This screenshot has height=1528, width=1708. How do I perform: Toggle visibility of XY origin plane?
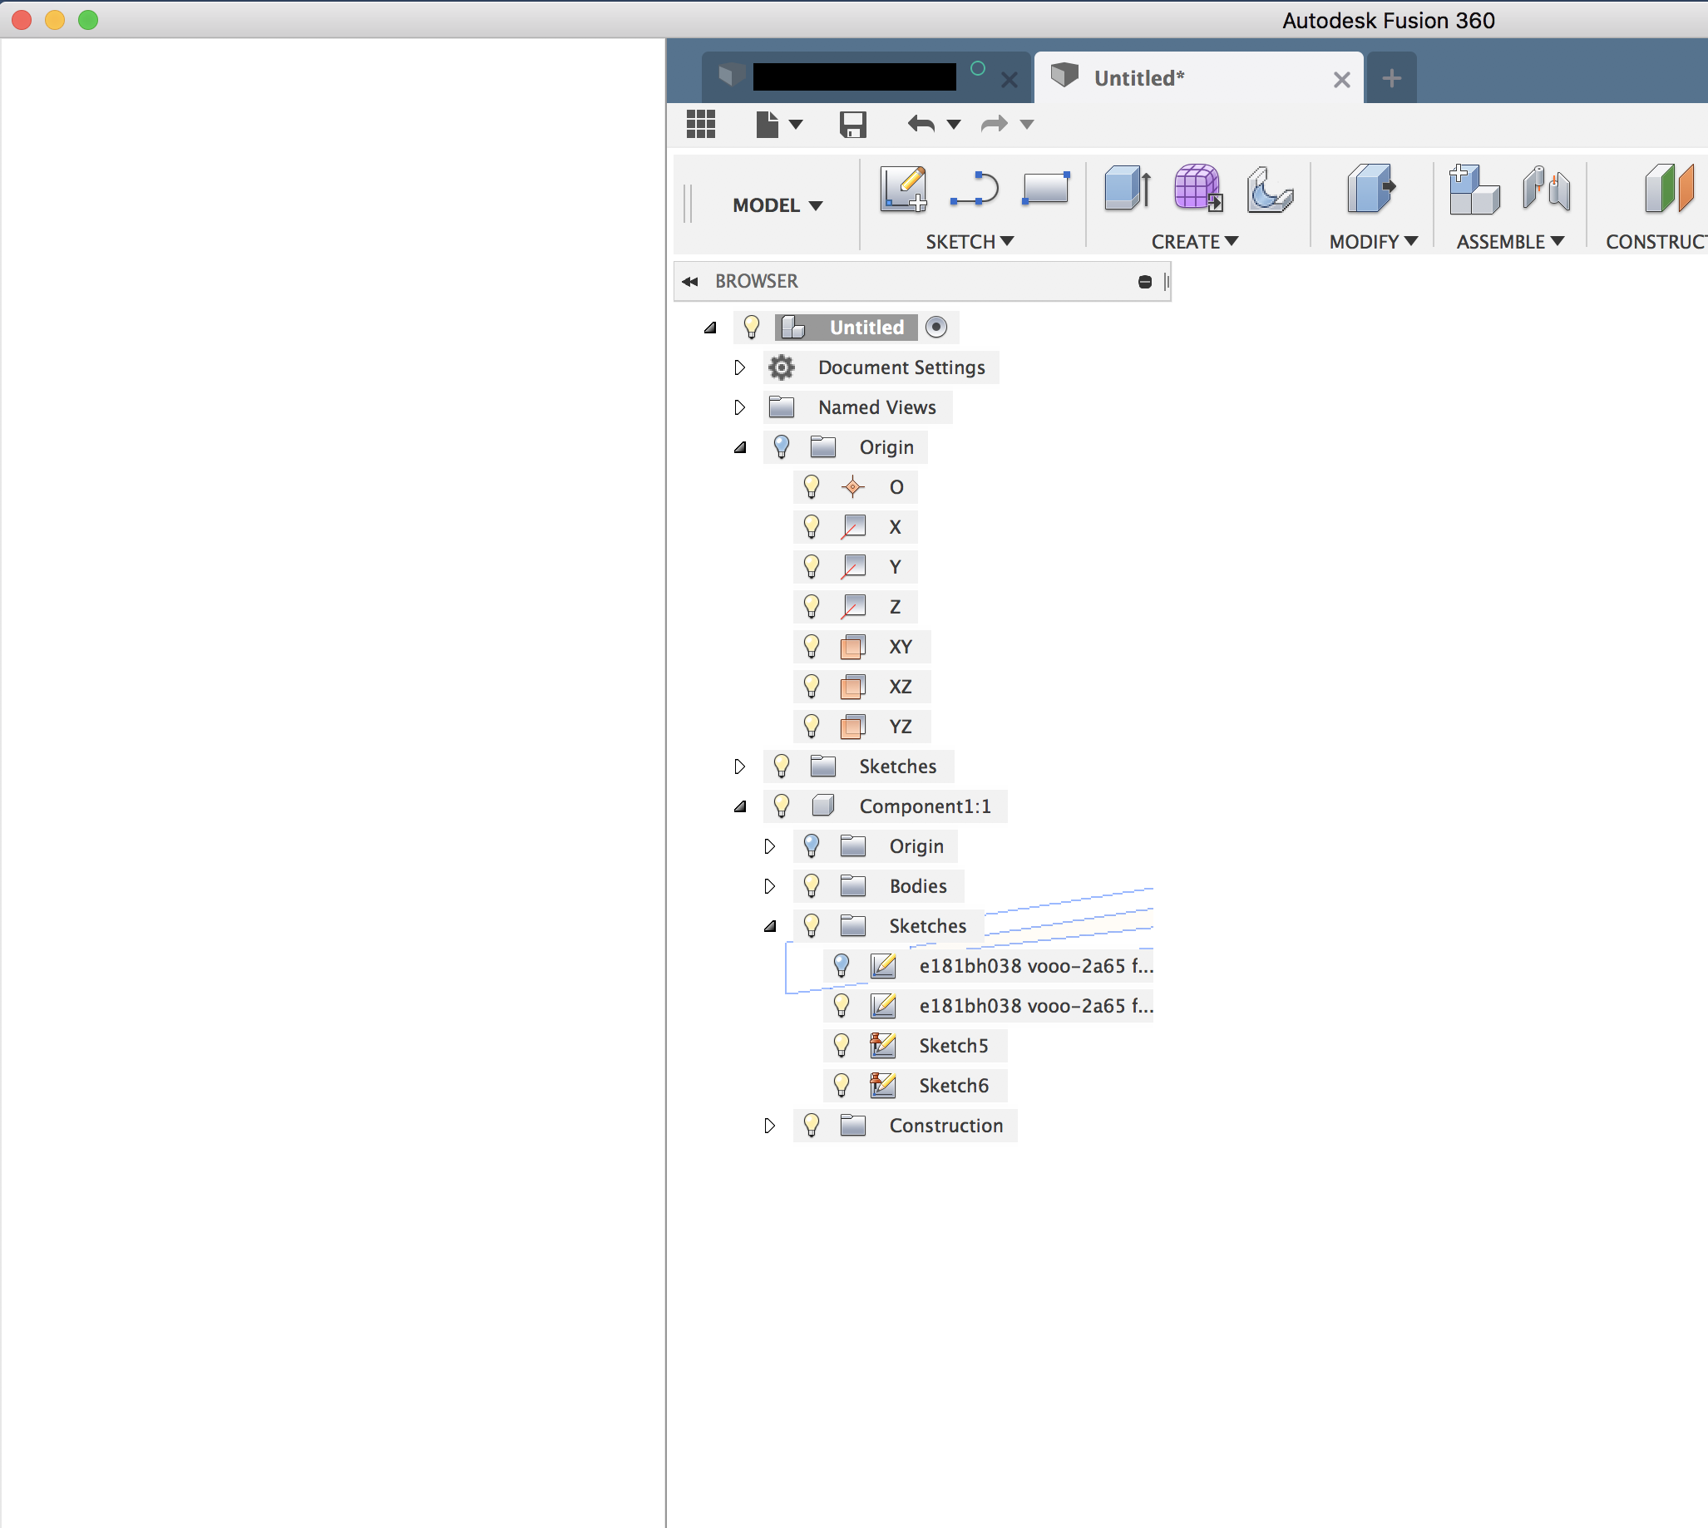tap(811, 647)
